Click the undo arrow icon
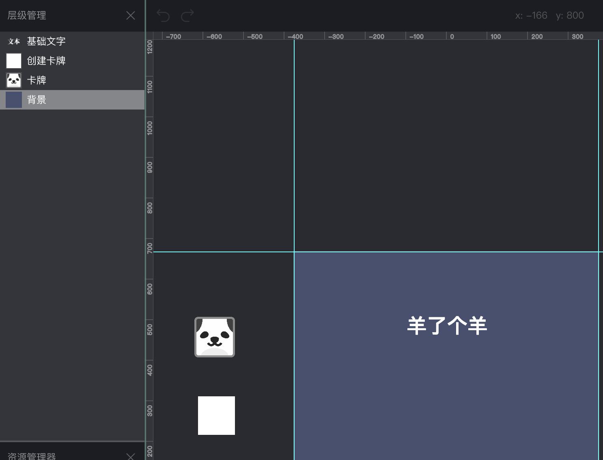This screenshot has width=603, height=460. click(x=163, y=16)
